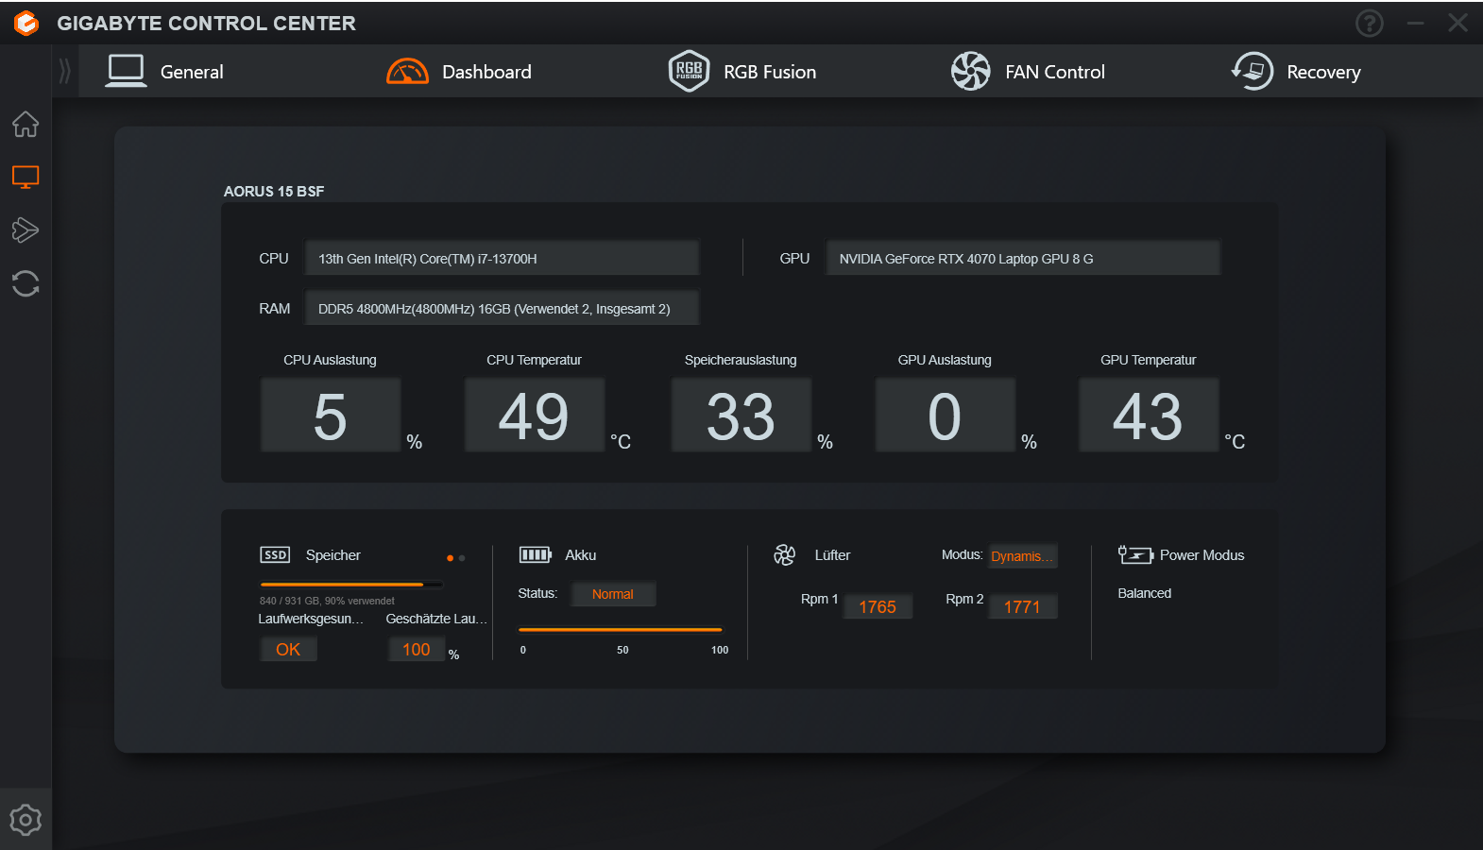Viewport: 1483px width, 850px height.
Task: Click the GIGABYTE CONTROL CENTER title
Action: pyautogui.click(x=206, y=23)
